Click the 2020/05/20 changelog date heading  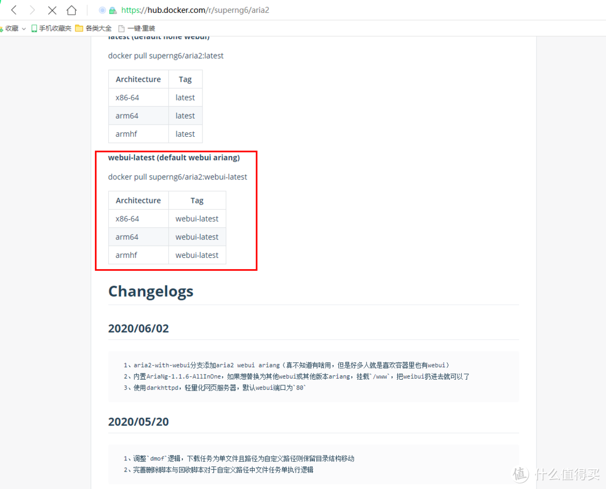(x=139, y=421)
